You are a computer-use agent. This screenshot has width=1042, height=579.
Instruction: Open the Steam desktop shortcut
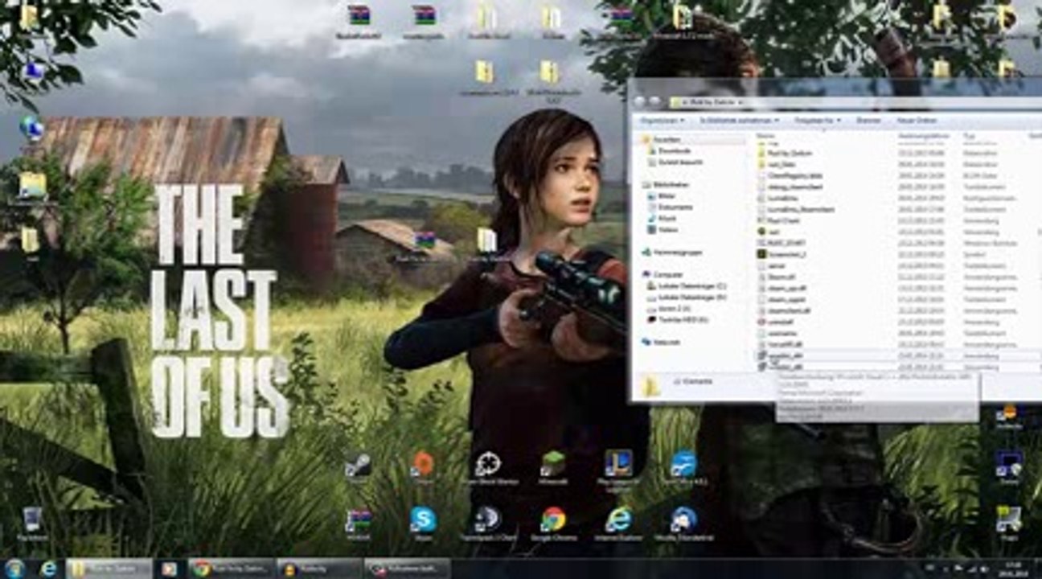pos(358,467)
